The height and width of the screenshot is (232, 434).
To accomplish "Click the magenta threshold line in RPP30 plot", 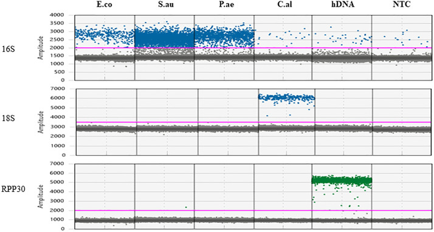I will [x=253, y=210].
